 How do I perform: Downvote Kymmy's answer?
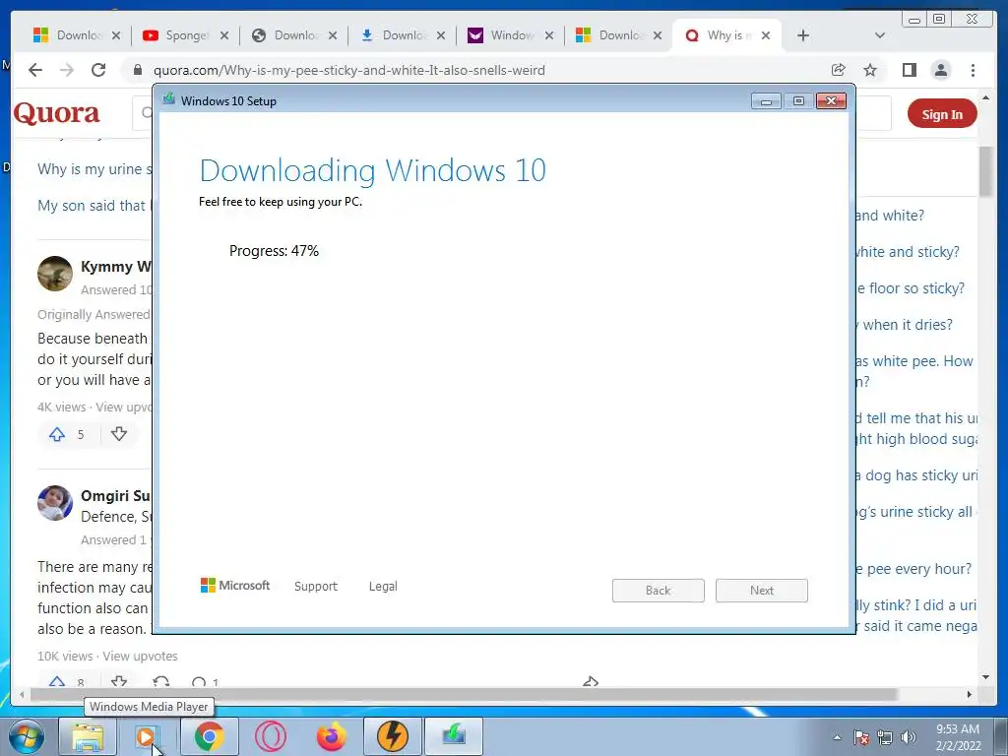click(x=119, y=434)
